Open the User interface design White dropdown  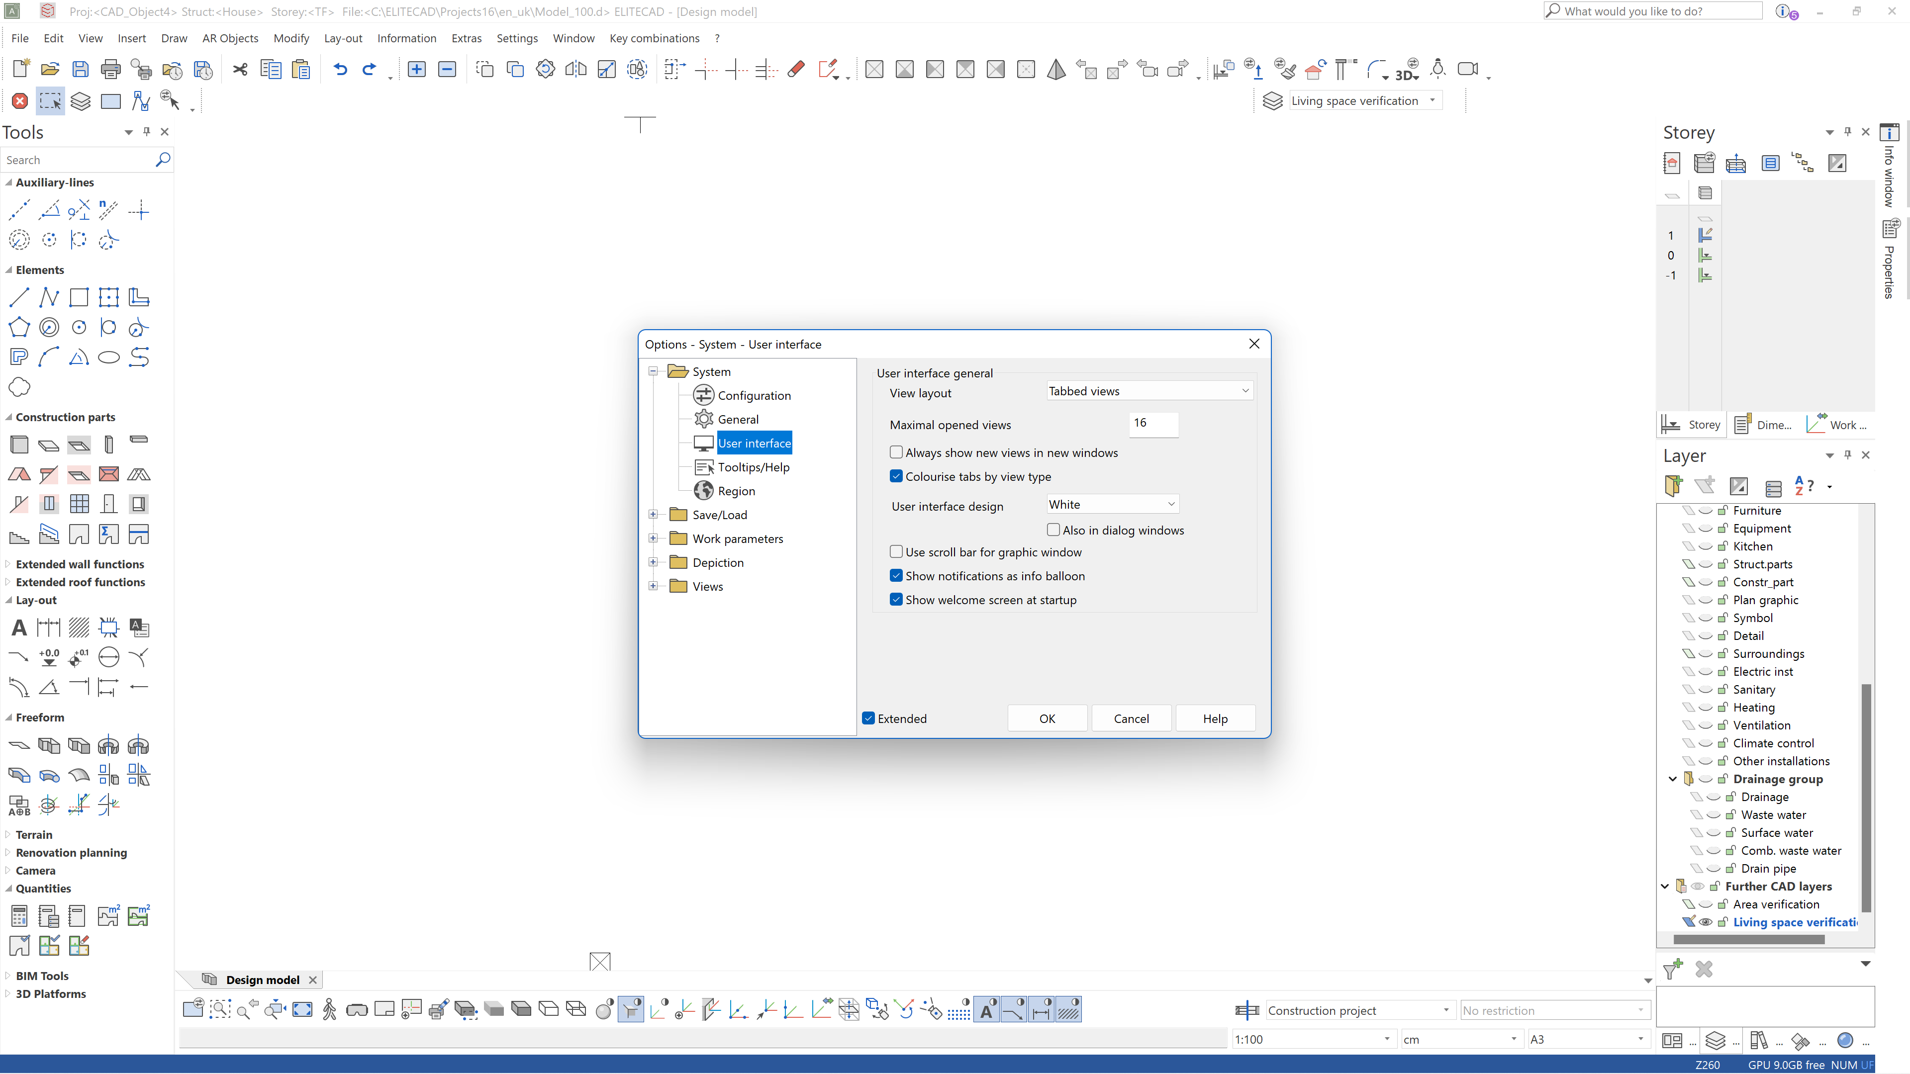click(x=1112, y=503)
